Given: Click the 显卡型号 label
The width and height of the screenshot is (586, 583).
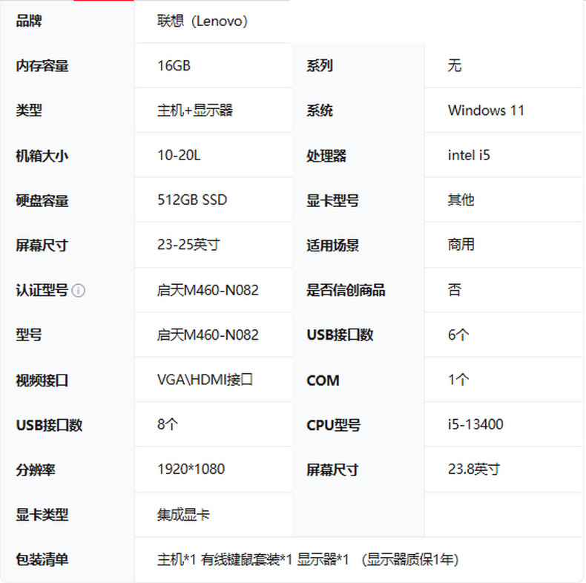Looking at the screenshot, I should (332, 200).
